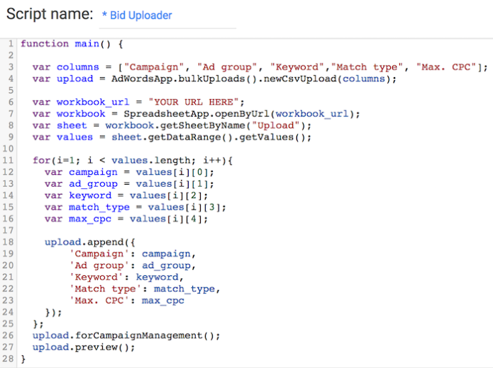Click the for loop header line
The image size is (493, 368).
point(133,161)
